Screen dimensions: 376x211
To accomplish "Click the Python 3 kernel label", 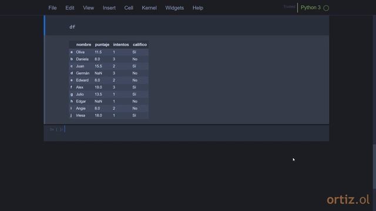I will (311, 8).
